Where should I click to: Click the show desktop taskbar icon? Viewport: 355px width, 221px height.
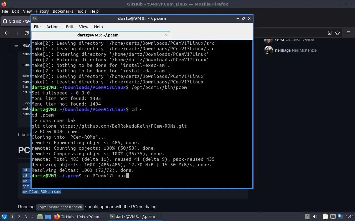[48, 217]
